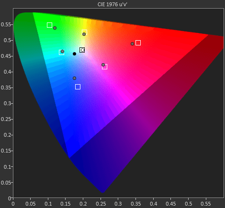Viewport: 225px width, 208px height.
Task: Click the 0.5 label on horizontal axis
Action: [x=188, y=204]
